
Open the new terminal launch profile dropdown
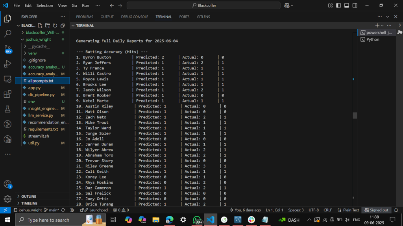click(383, 26)
